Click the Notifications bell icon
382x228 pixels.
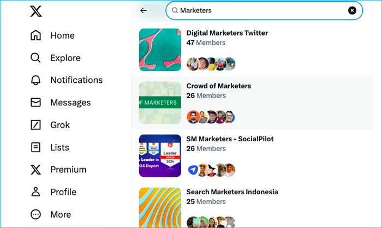[35, 80]
